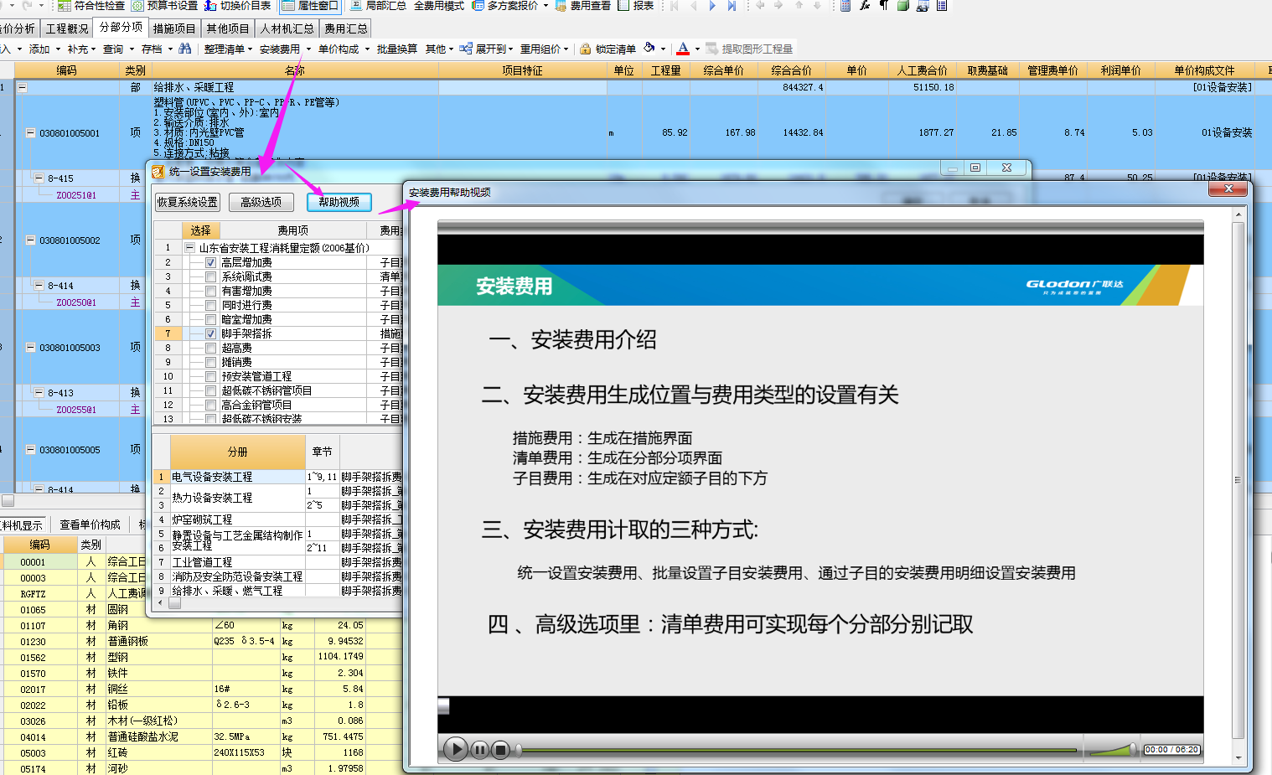Switch to 其他项目 tab
The width and height of the screenshot is (1272, 775).
pyautogui.click(x=228, y=28)
